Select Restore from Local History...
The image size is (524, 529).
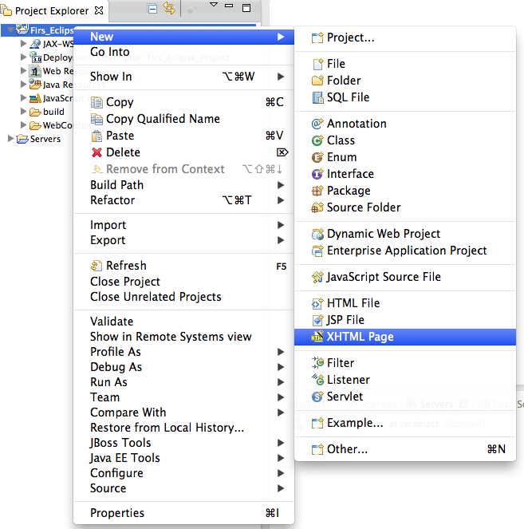pos(183,428)
